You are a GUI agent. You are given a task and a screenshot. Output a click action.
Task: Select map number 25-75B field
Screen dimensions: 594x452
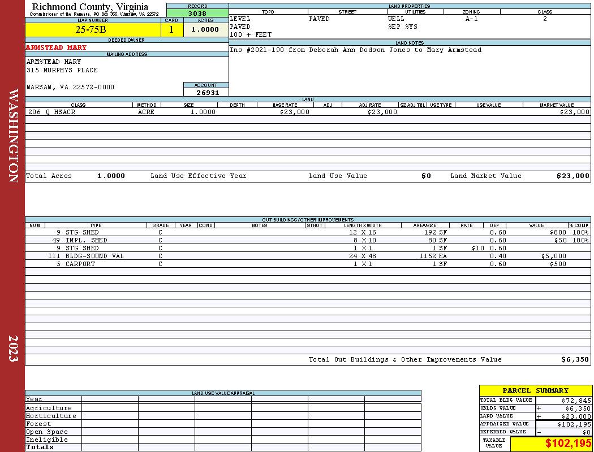click(93, 29)
